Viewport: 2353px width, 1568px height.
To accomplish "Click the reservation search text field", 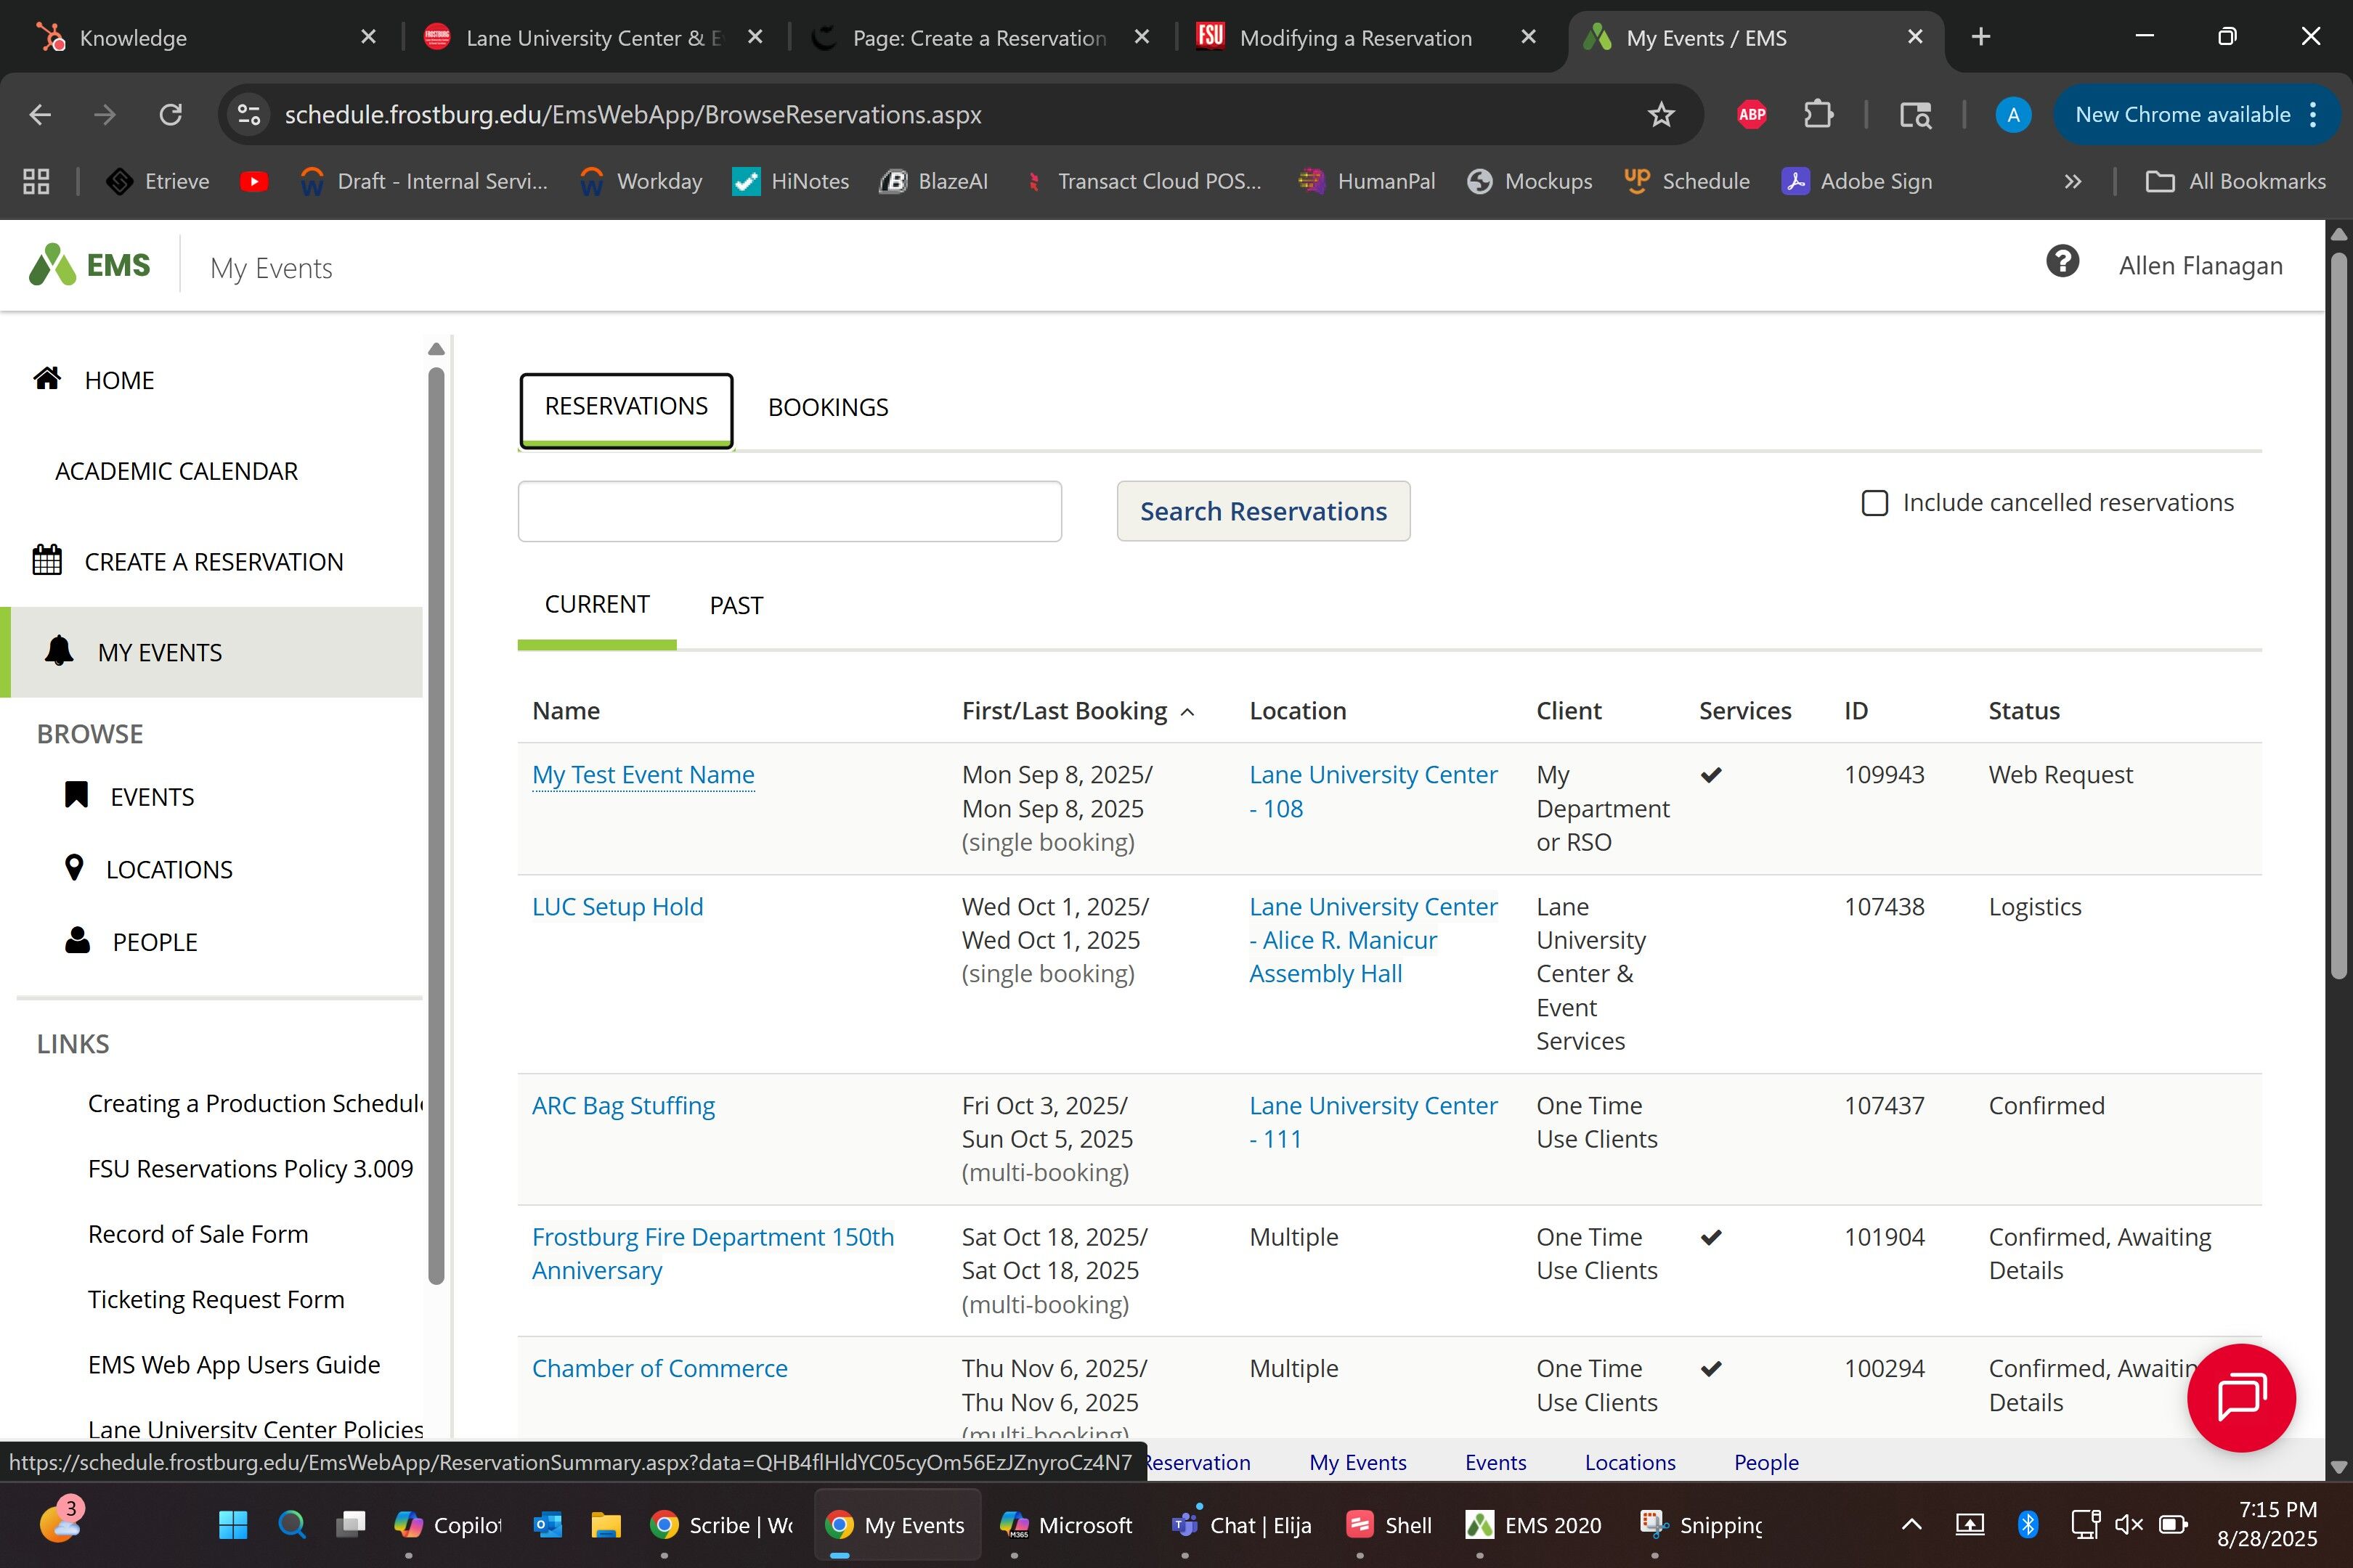I will (x=789, y=511).
